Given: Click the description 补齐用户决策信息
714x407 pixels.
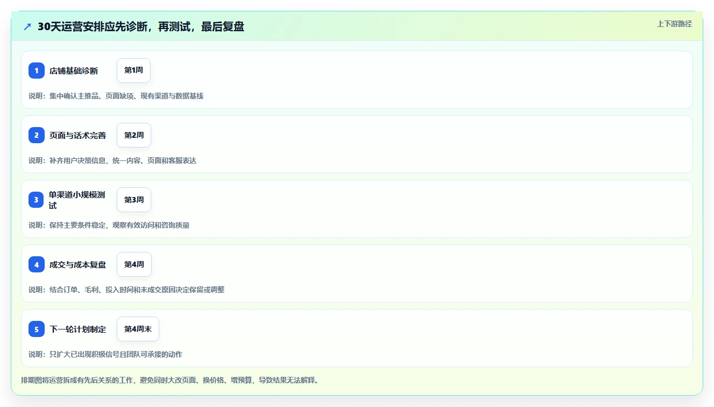Looking at the screenshot, I should [x=112, y=160].
